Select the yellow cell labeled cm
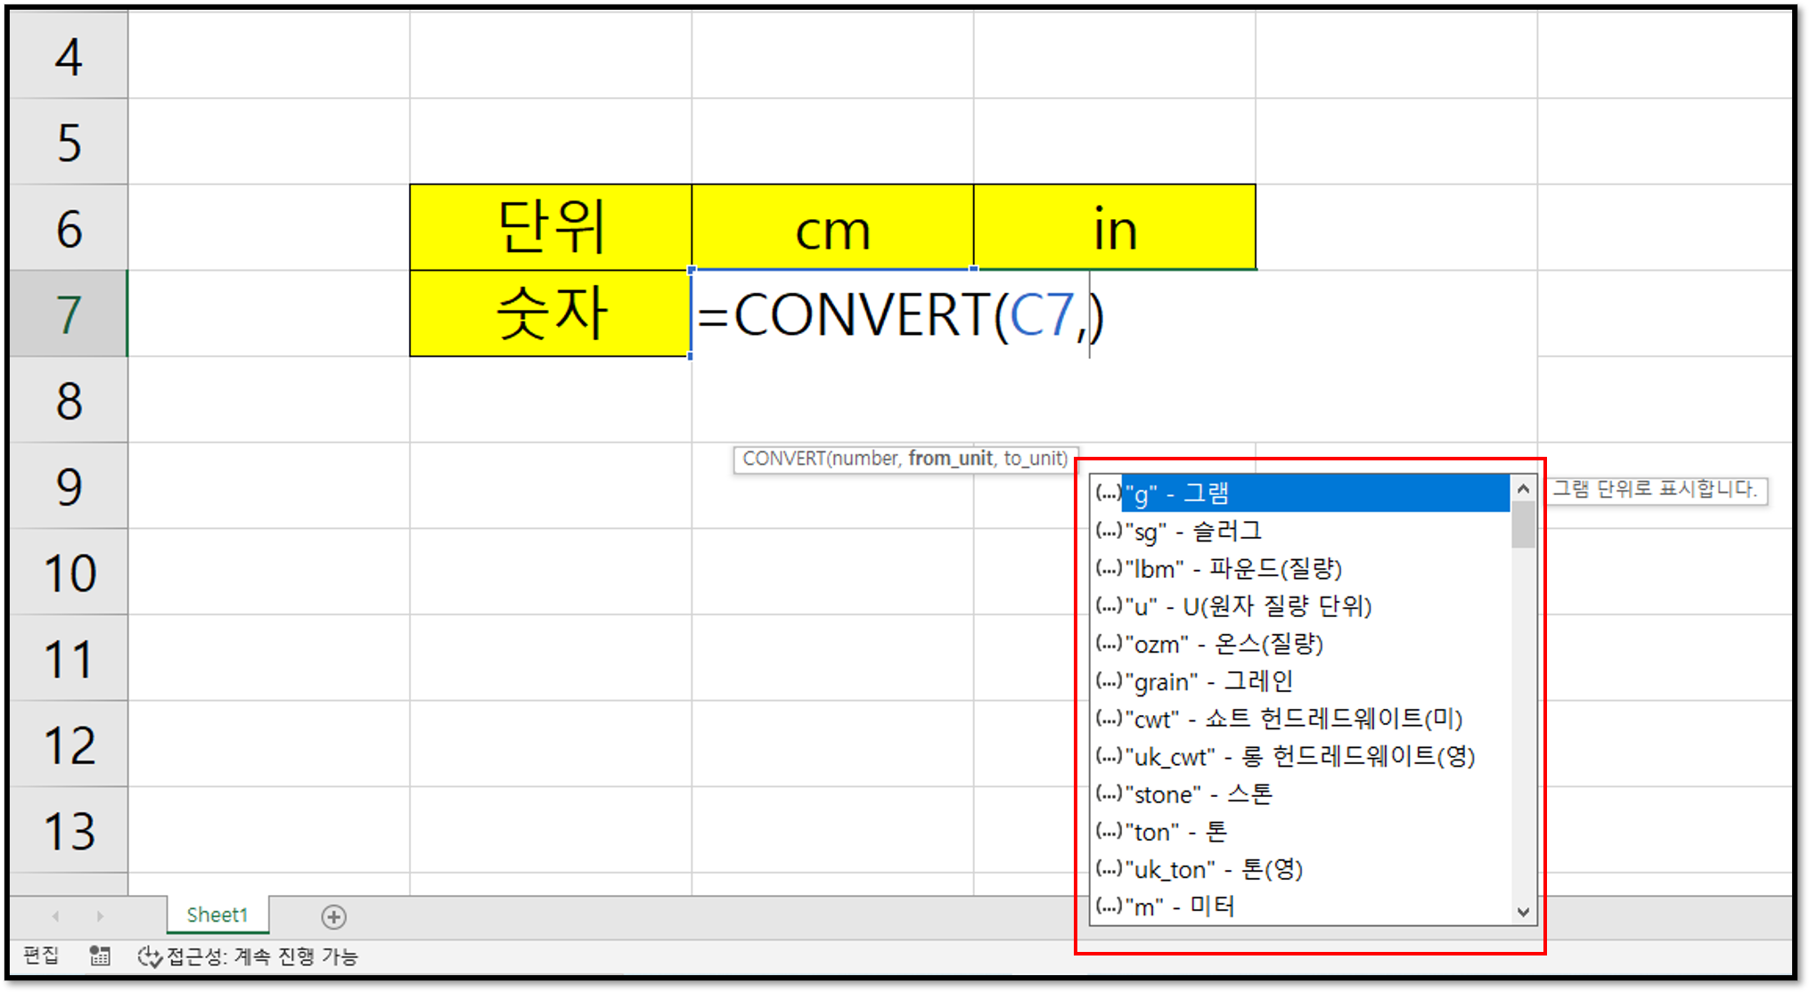Screen dimensions: 1809x992 [x=832, y=228]
